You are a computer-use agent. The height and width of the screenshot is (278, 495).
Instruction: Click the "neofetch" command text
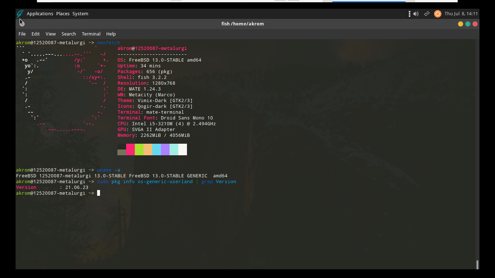pos(109,42)
